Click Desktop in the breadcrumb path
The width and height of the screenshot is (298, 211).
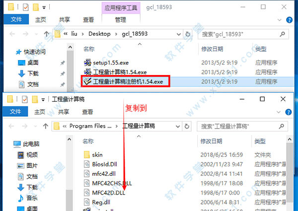pyautogui.click(x=99, y=34)
